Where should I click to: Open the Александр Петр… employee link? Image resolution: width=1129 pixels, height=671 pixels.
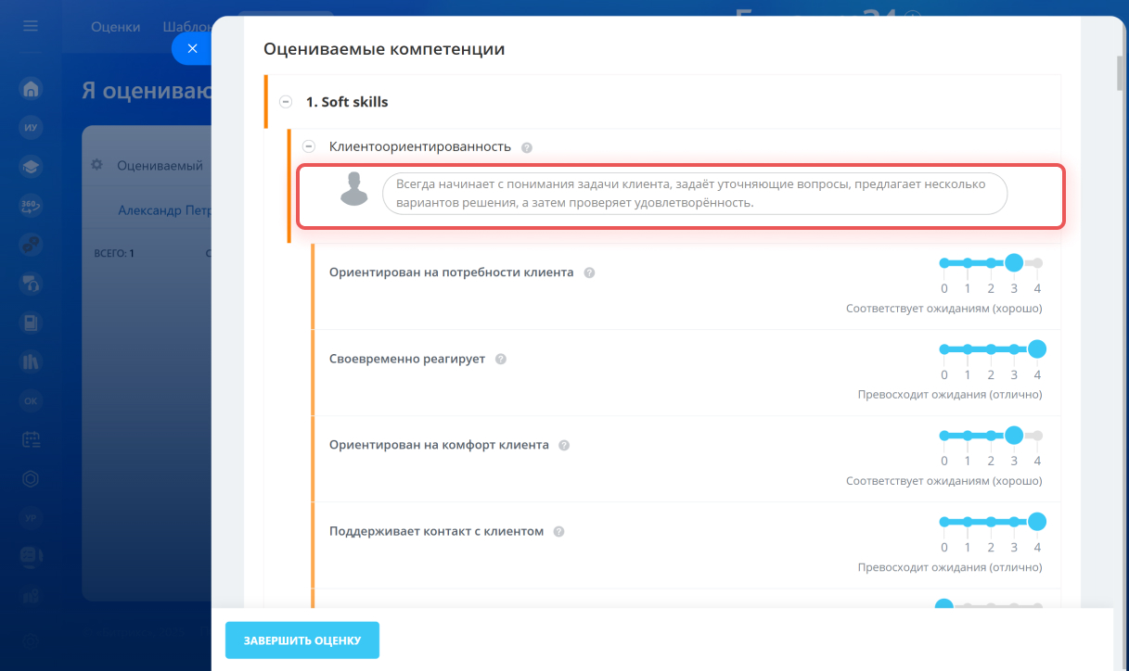coord(164,210)
